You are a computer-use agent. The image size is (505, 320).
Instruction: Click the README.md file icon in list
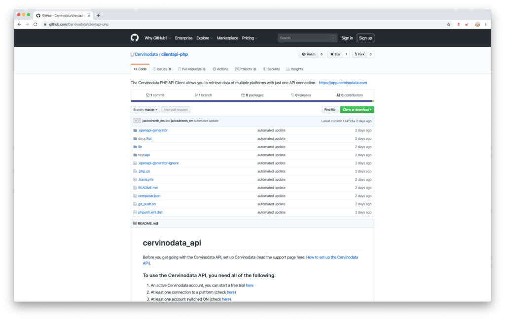pyautogui.click(x=135, y=188)
